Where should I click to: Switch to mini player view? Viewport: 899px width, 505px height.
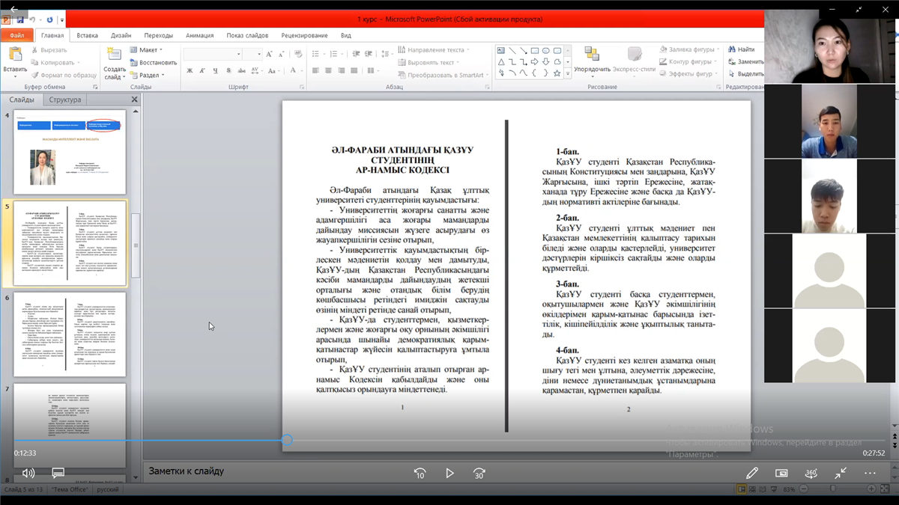[781, 473]
